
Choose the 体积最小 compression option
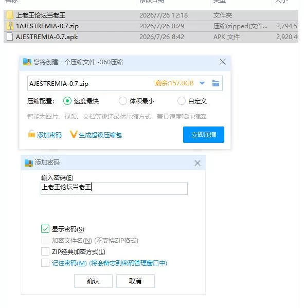(123, 101)
